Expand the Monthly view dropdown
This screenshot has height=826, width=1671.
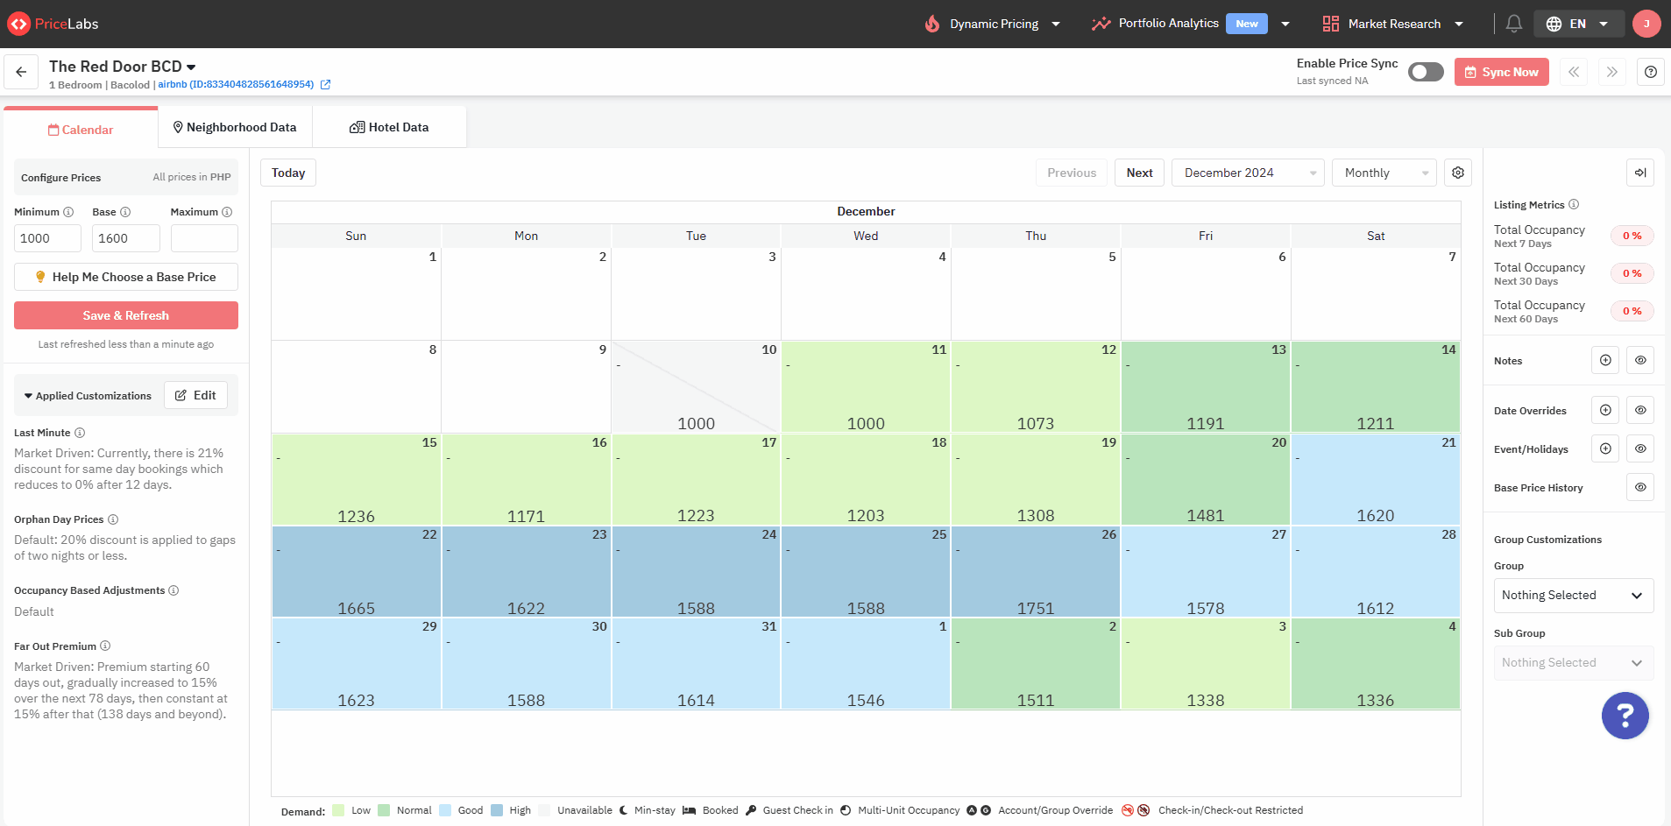click(x=1384, y=173)
